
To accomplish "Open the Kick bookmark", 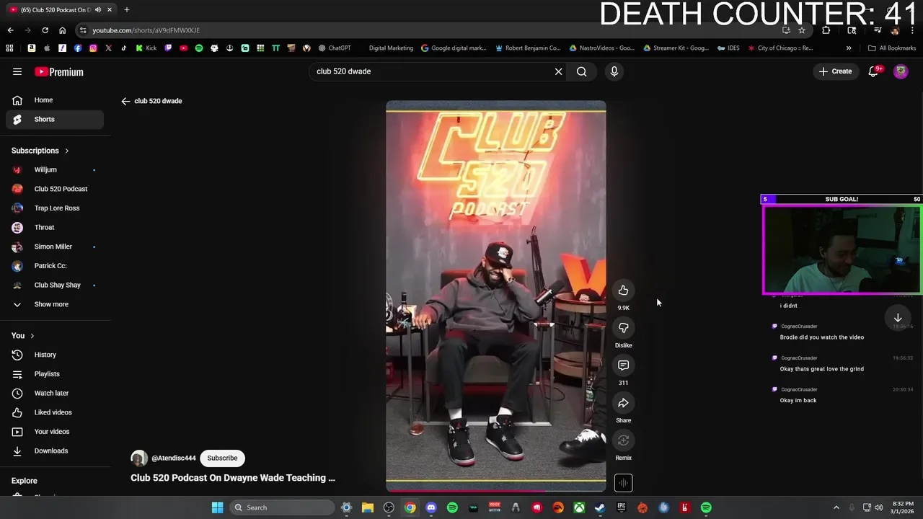I will 146,48.
